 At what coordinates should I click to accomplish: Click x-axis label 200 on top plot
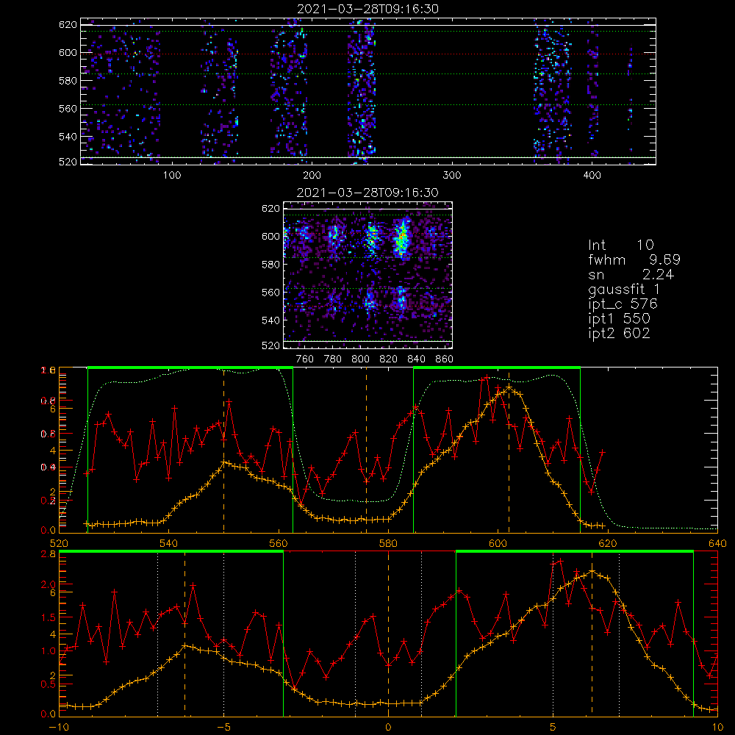[x=312, y=176]
